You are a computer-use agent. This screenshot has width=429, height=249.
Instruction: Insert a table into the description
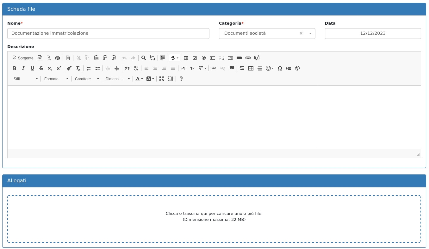click(x=251, y=68)
